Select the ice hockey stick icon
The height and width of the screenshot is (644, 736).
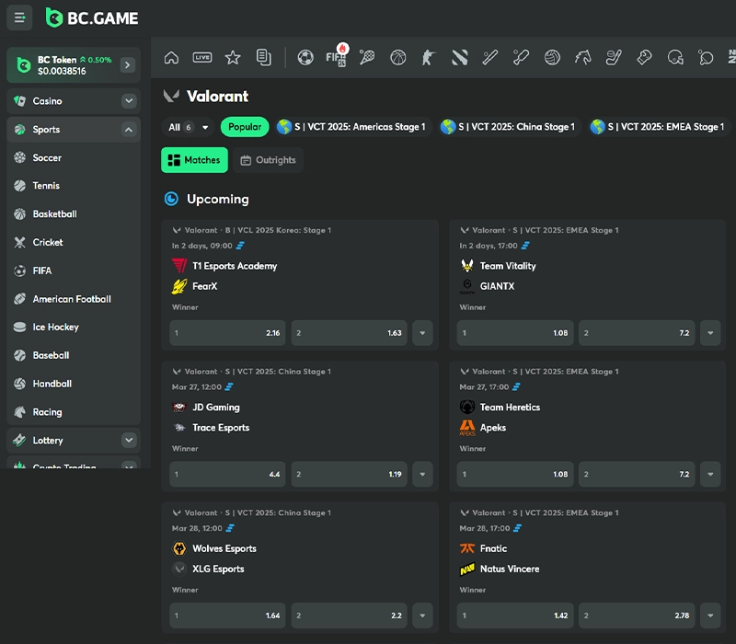[614, 58]
